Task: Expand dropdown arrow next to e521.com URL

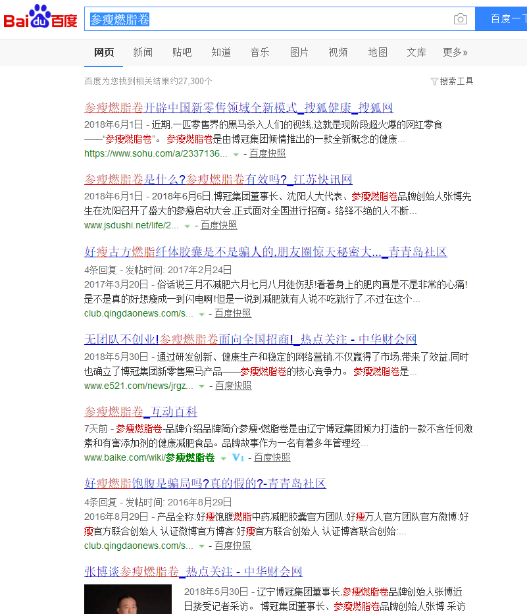Action: click(x=201, y=386)
